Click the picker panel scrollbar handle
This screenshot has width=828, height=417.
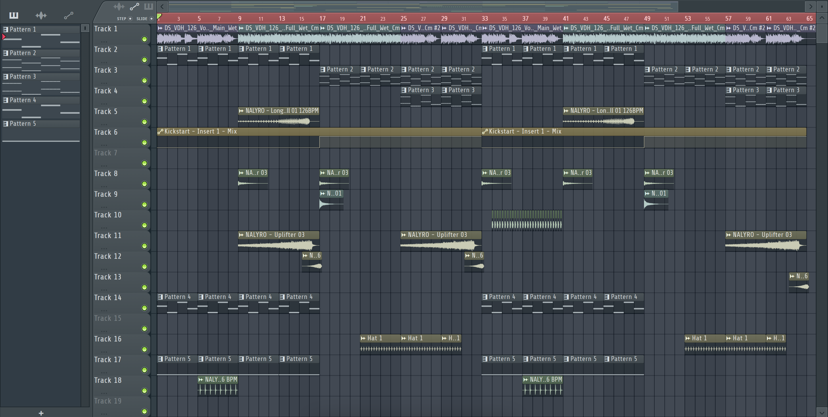click(x=85, y=28)
